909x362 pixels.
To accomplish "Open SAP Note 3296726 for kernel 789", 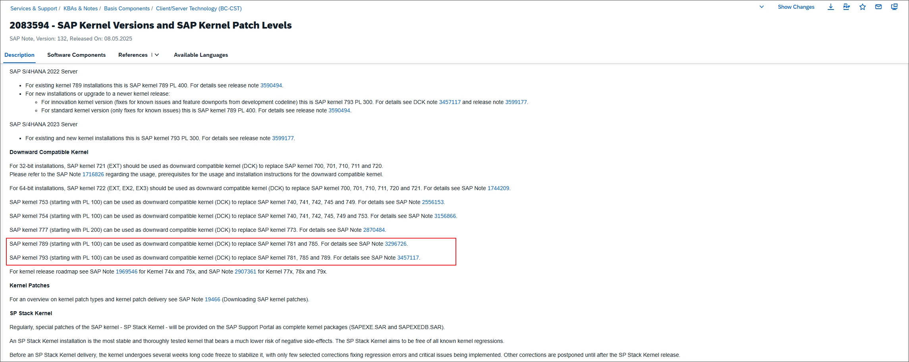I will coord(396,244).
